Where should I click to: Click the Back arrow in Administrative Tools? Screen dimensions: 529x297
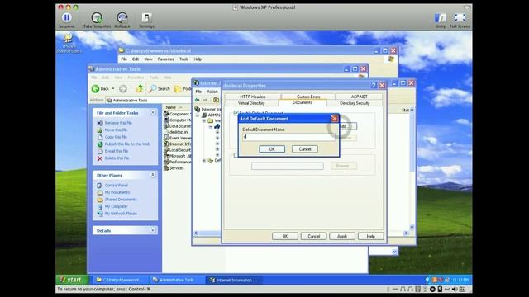[x=96, y=88]
